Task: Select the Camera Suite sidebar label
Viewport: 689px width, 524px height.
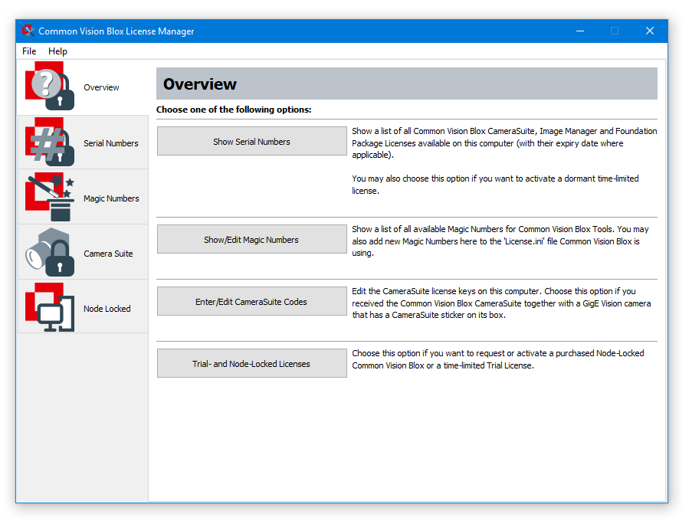Action: pos(108,254)
